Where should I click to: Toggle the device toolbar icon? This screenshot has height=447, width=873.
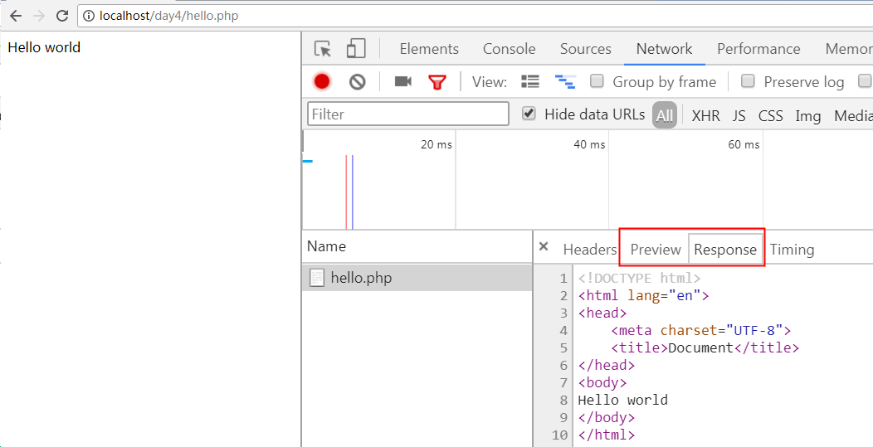(x=356, y=49)
